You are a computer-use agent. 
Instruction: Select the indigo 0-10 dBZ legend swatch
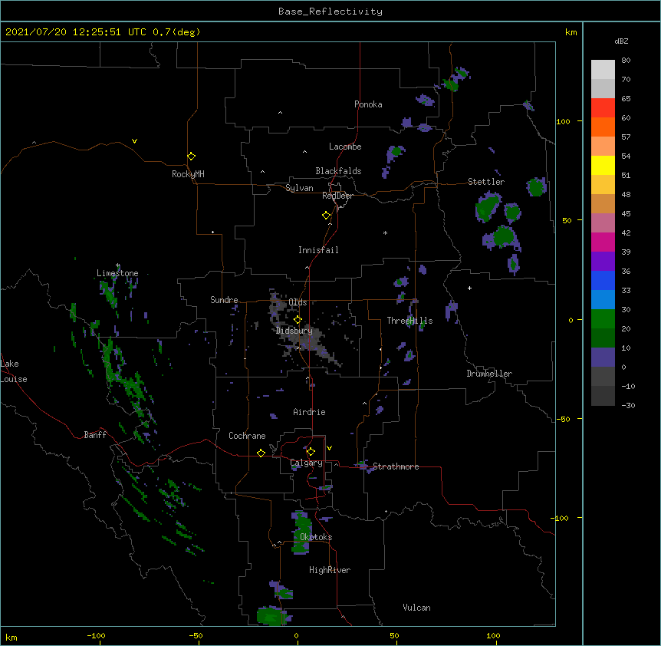(603, 358)
